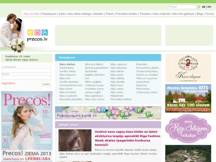Open Kāzu tortes category

tap(66, 89)
